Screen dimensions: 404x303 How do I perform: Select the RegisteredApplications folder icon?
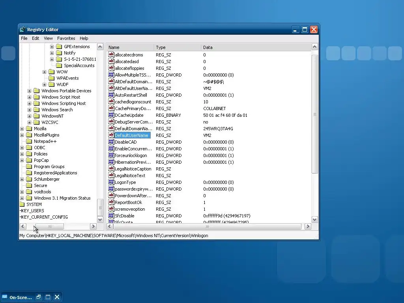click(x=29, y=173)
